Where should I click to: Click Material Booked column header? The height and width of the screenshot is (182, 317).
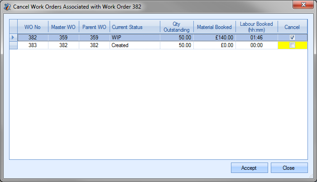click(x=215, y=27)
